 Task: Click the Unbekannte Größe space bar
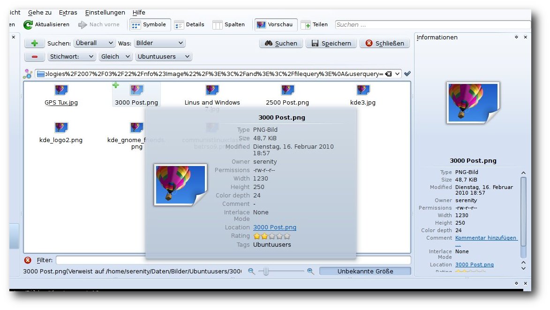(x=365, y=271)
